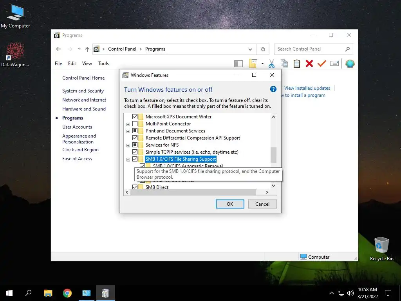Click the Copy icon in toolbar
The image size is (401, 301).
pyautogui.click(x=284, y=63)
